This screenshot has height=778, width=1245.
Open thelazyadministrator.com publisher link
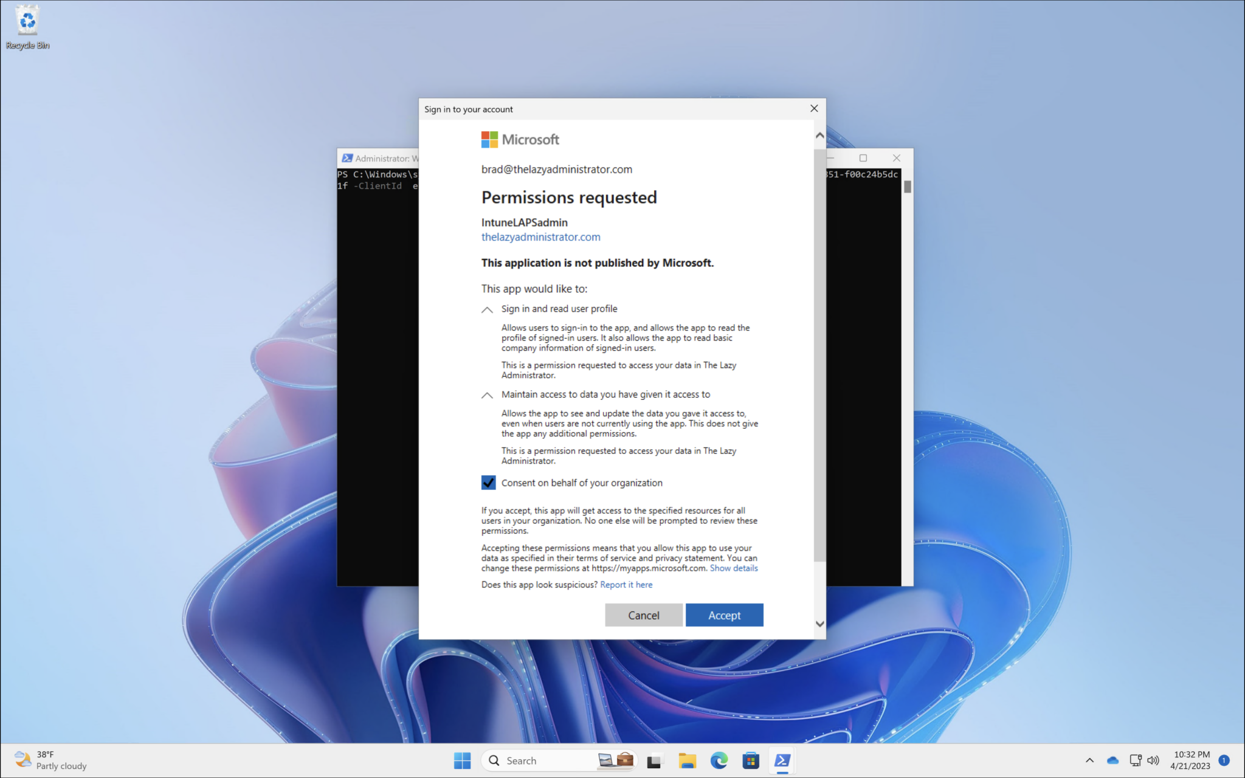[x=540, y=237]
